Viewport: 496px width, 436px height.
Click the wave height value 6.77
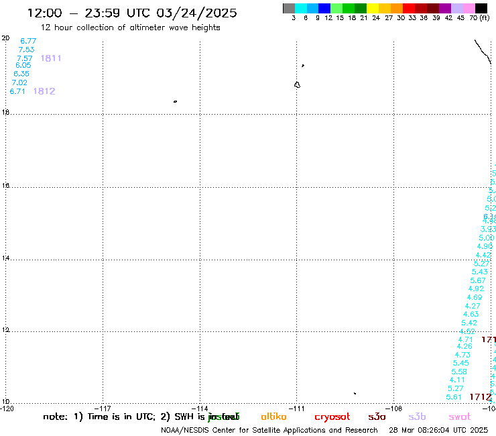pos(28,41)
